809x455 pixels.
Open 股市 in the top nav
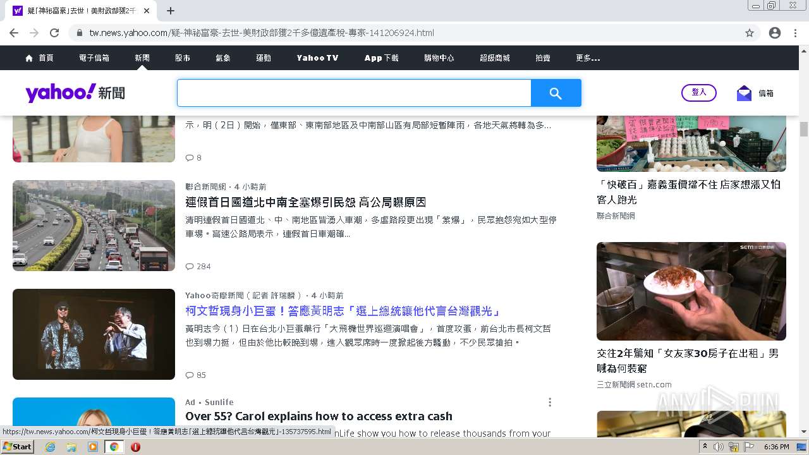[183, 58]
